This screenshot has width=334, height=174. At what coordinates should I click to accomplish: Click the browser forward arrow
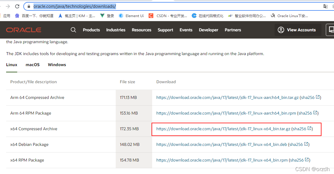(8, 6)
